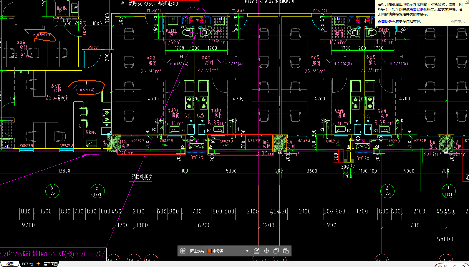Open the 未分类 annotation category dropdown
The height and width of the screenshot is (267, 469).
(x=228, y=251)
